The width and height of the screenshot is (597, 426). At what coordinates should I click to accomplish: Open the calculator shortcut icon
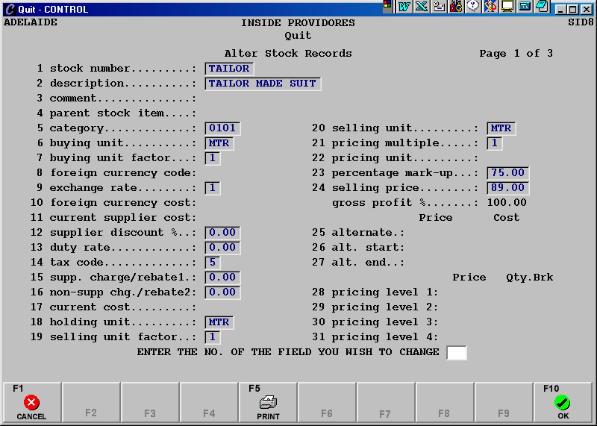coord(525,7)
